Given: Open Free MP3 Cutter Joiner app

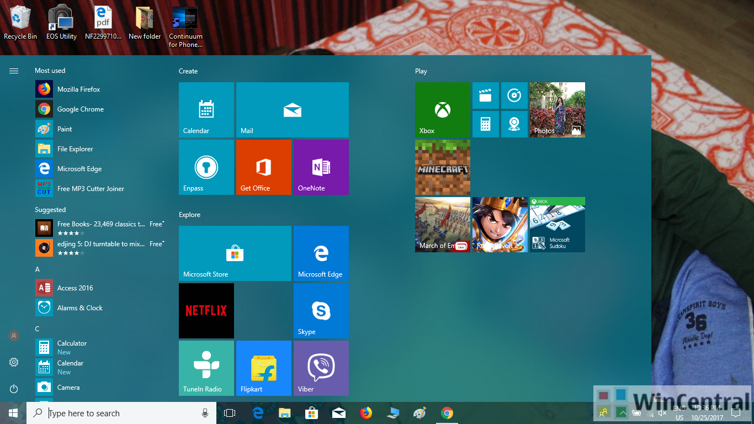Looking at the screenshot, I should coord(99,189).
